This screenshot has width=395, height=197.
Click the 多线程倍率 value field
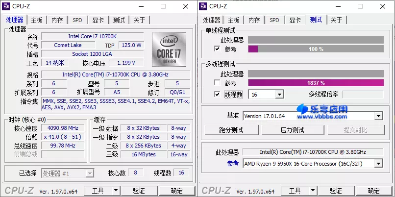[x=363, y=95]
